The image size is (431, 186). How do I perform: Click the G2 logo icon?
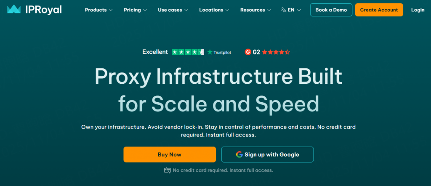(x=248, y=52)
